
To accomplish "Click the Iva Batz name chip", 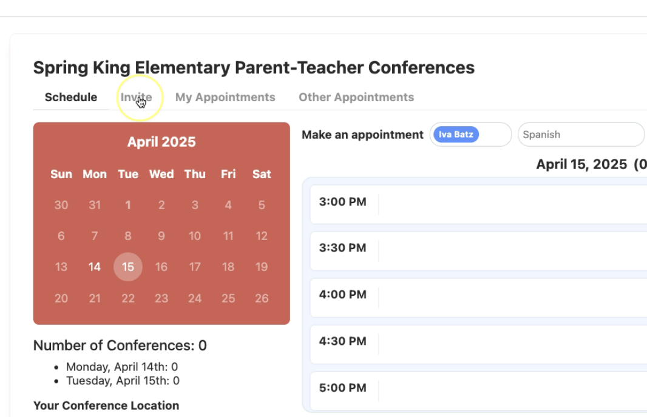I will 456,135.
